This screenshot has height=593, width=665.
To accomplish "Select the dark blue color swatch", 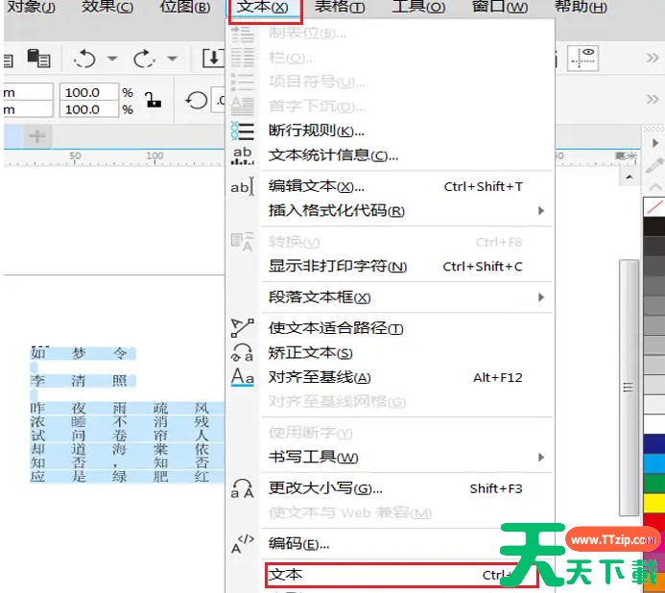I will tap(654, 444).
